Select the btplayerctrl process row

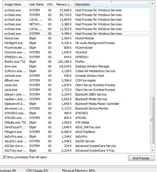point(76,104)
